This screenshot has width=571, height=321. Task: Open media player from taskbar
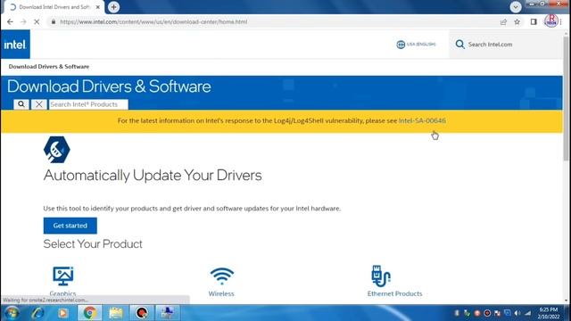[62, 313]
